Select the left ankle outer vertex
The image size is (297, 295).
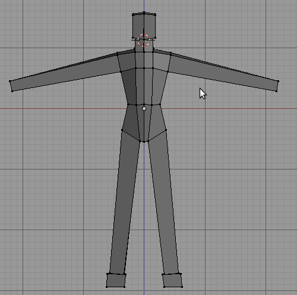coord(108,274)
